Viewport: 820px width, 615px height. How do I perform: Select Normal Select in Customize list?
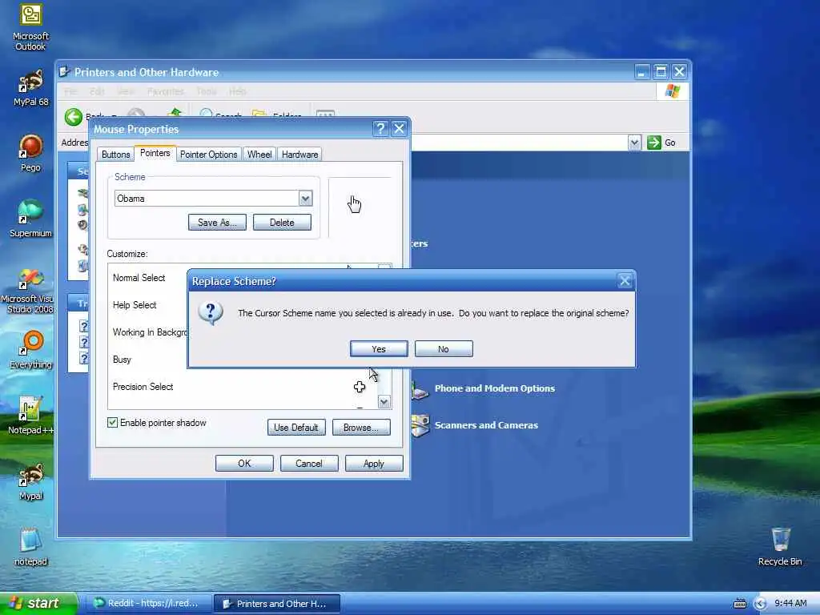139,278
